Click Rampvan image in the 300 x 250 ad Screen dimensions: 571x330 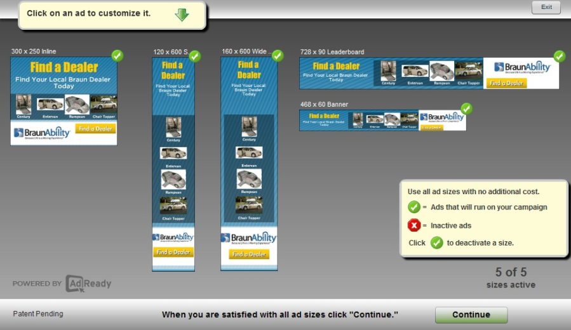[77, 105]
